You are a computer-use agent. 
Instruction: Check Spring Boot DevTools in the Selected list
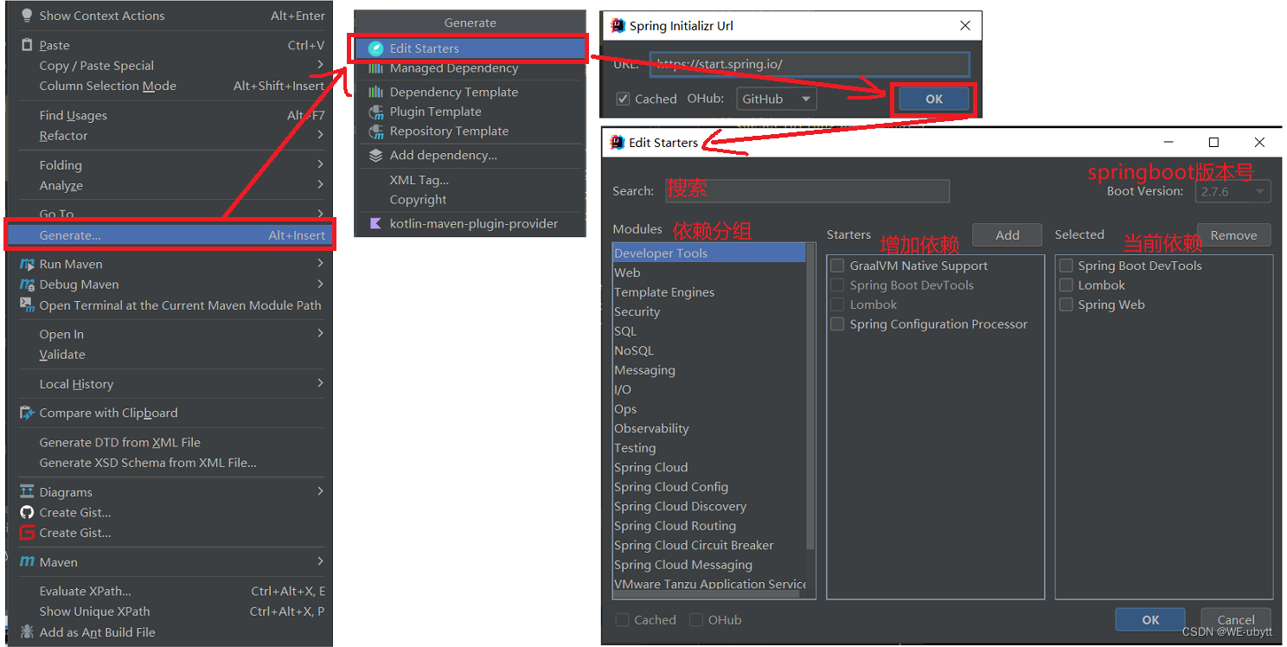point(1066,266)
